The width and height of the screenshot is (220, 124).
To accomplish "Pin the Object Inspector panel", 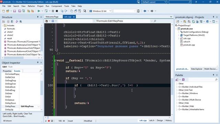I will pos(37,63).
